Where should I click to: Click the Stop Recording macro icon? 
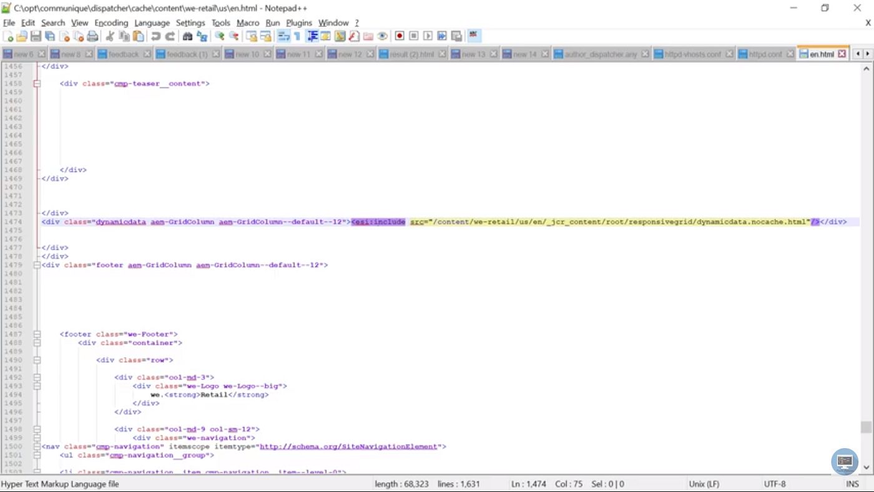point(413,36)
